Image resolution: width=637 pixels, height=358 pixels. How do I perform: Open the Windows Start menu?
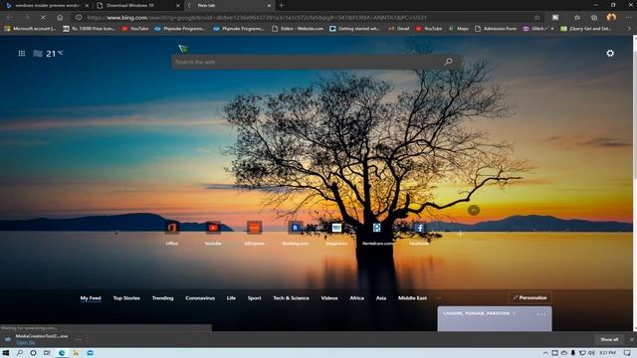pos(6,353)
